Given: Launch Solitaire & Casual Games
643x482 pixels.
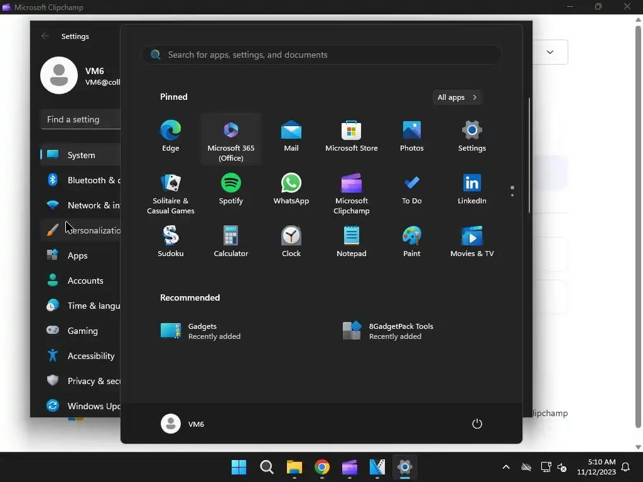Looking at the screenshot, I should [171, 193].
